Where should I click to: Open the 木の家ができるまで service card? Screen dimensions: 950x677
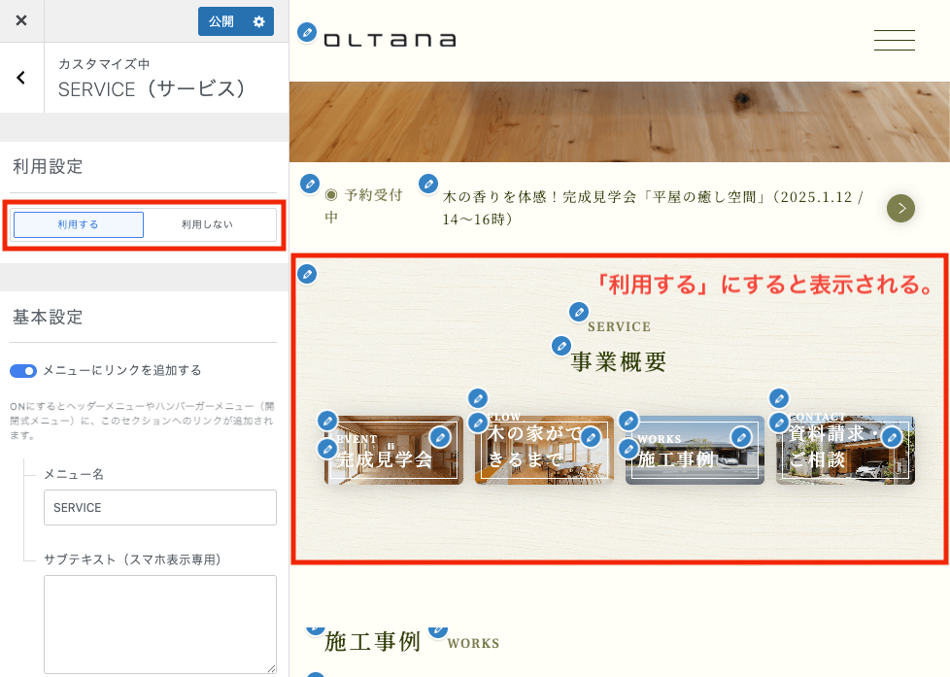point(544,451)
